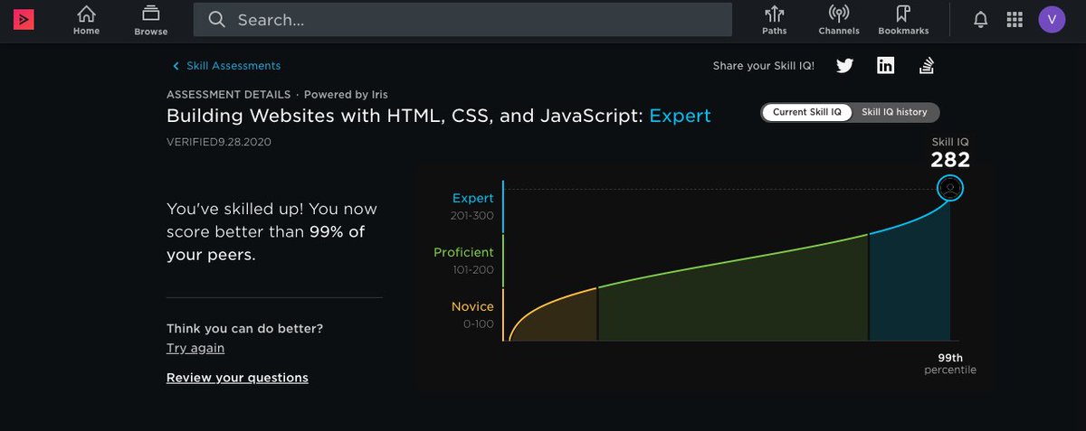Click the Novice 0-100 axis label
Image resolution: width=1086 pixels, height=431 pixels.
coord(472,314)
